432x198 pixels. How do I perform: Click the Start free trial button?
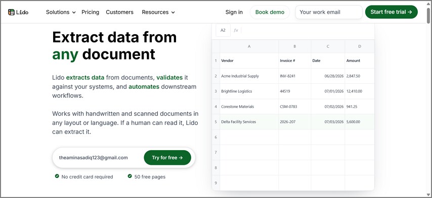tap(391, 12)
